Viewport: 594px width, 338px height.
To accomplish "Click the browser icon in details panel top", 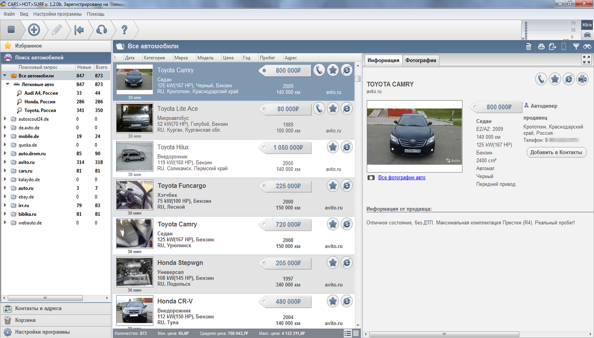I will pos(569,79).
